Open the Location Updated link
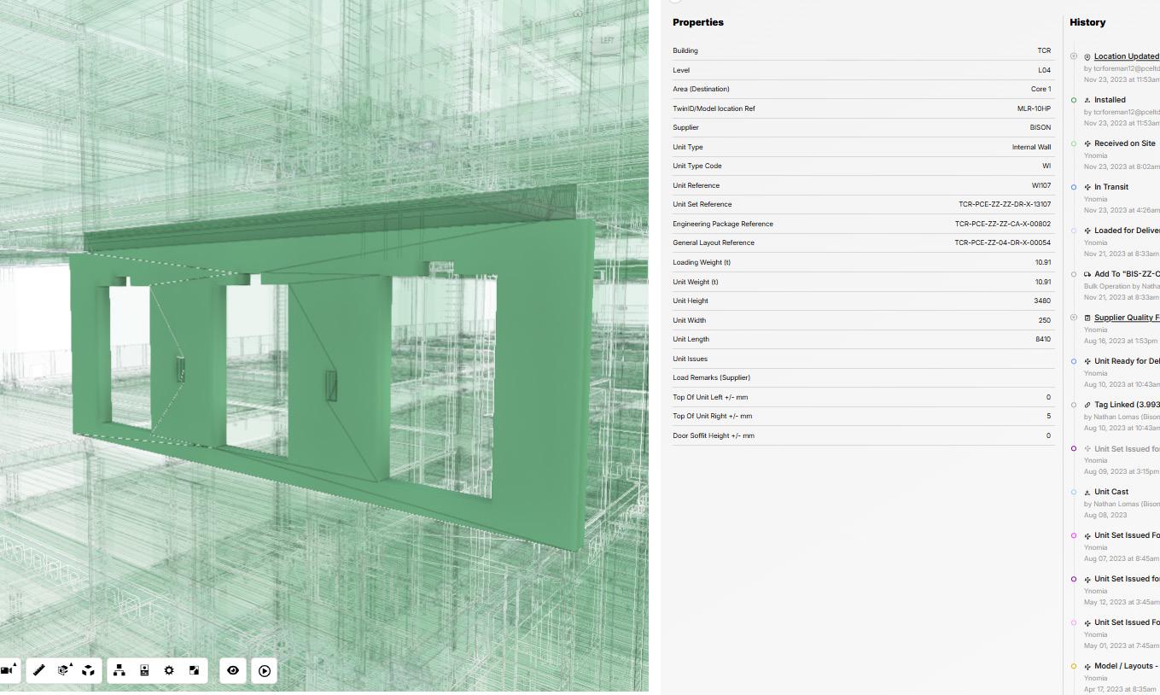1160x695 pixels. point(1127,56)
